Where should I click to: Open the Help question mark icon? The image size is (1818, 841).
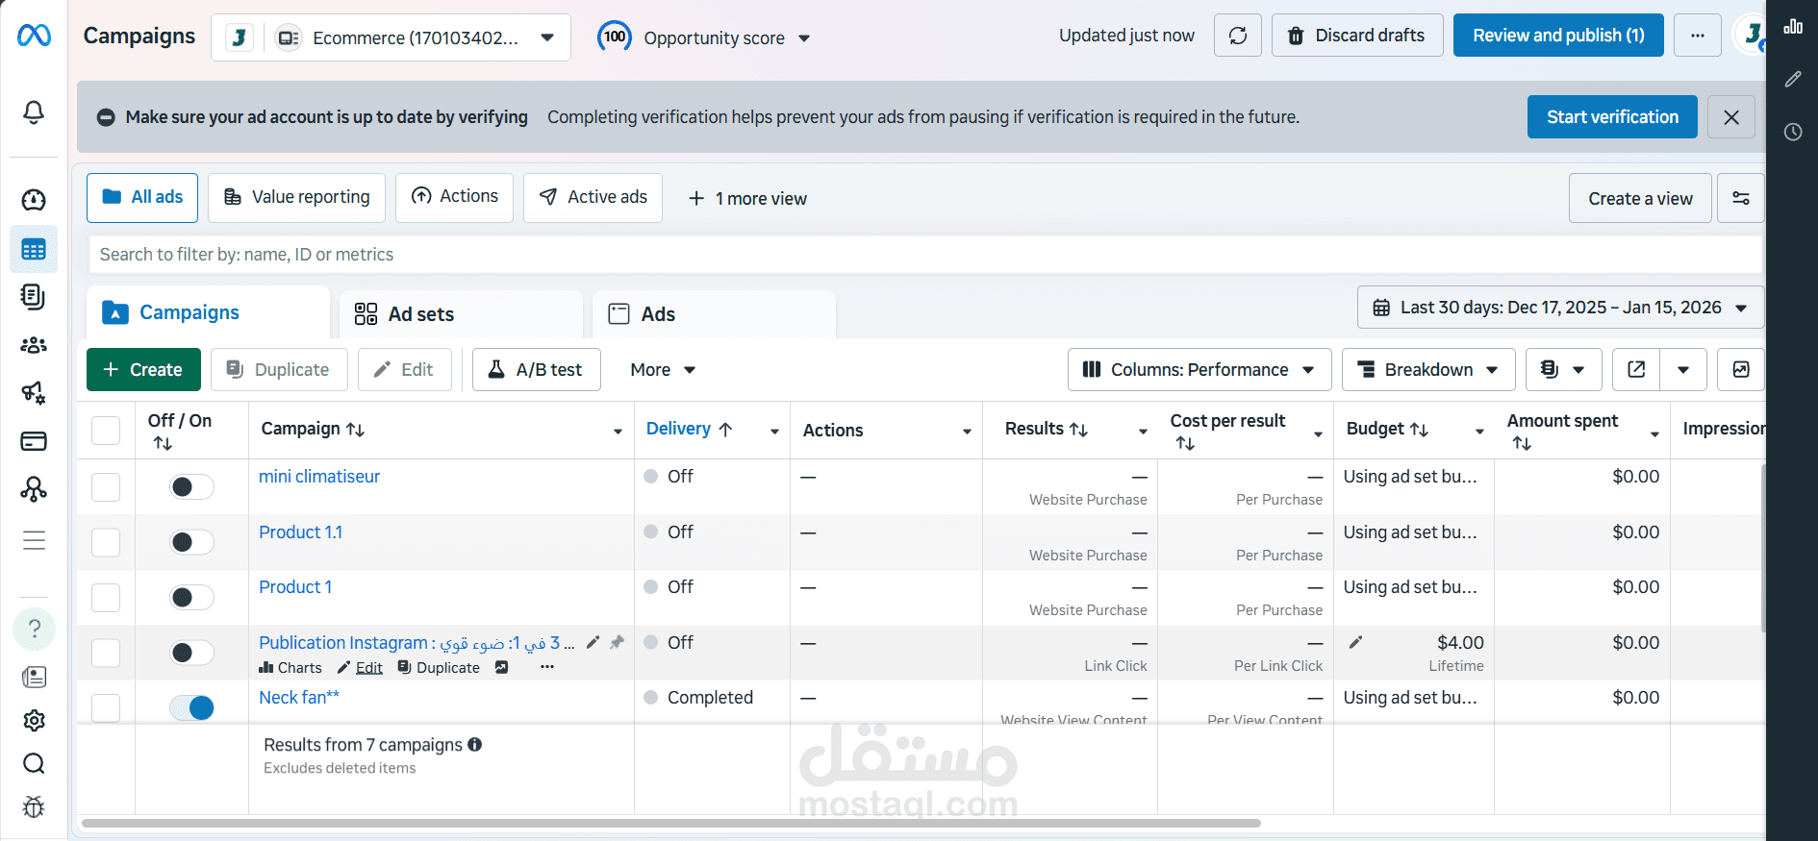34,629
